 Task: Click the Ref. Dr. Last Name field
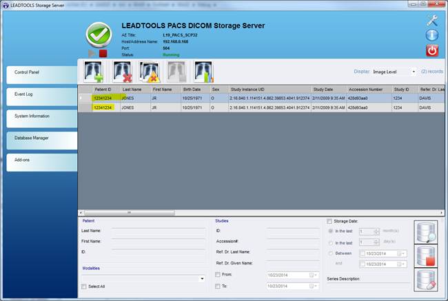[293, 252]
